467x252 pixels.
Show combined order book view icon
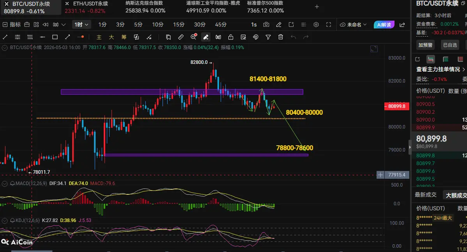pos(431,59)
